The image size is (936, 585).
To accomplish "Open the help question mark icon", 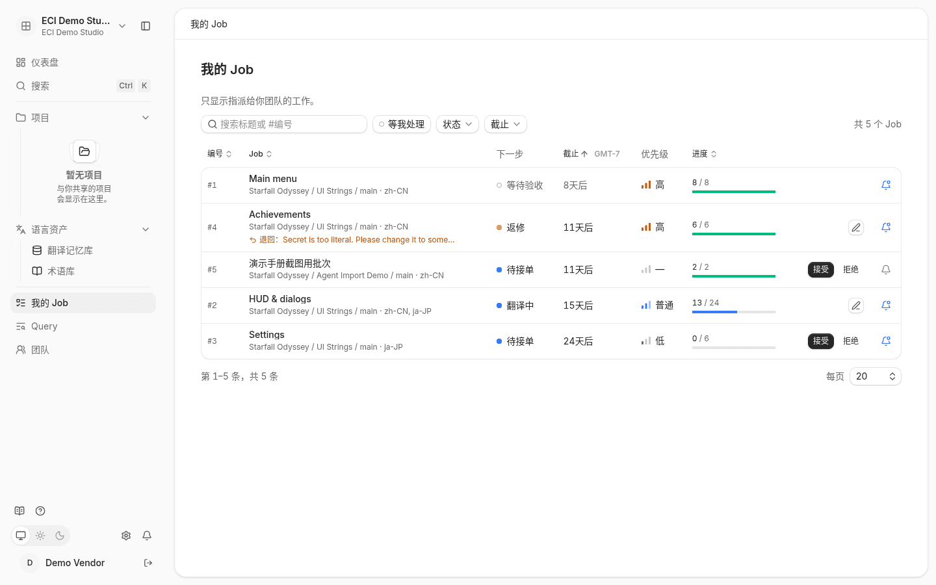I will point(40,511).
